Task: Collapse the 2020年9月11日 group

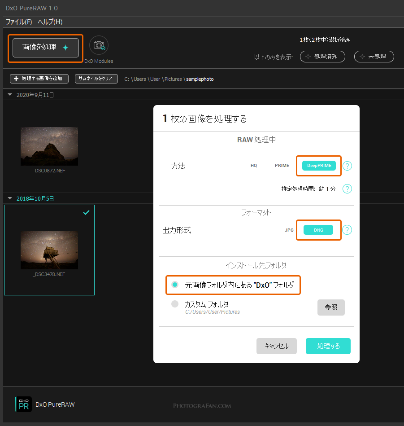Action: pyautogui.click(x=10, y=95)
